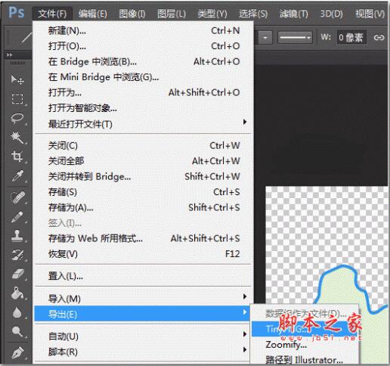This screenshot has height=366, width=390.
Task: Expand the tools panel with double-arrow
Action: [9, 54]
